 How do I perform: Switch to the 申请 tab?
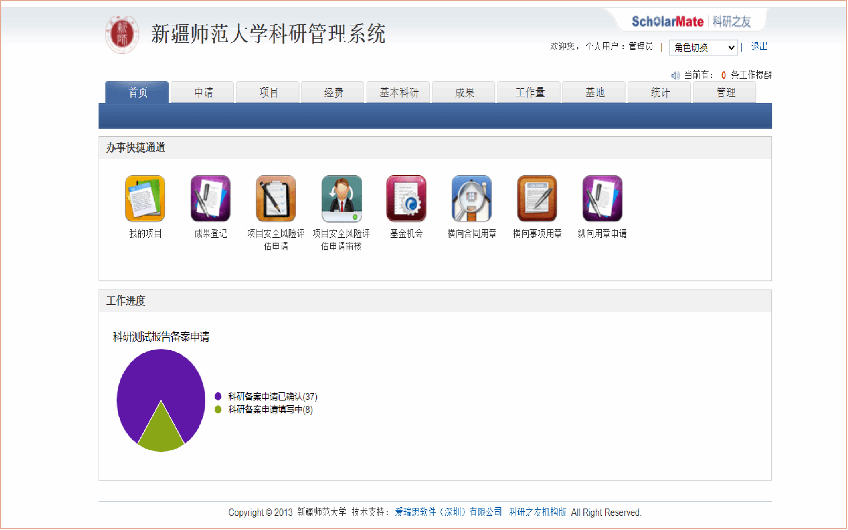click(x=203, y=92)
